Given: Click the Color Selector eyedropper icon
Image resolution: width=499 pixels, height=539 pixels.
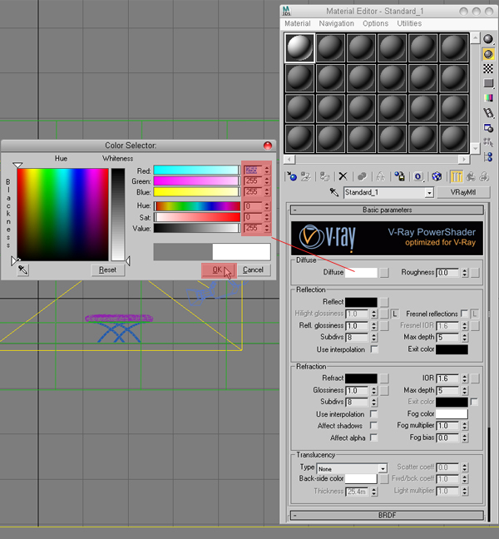Looking at the screenshot, I should pos(23,269).
